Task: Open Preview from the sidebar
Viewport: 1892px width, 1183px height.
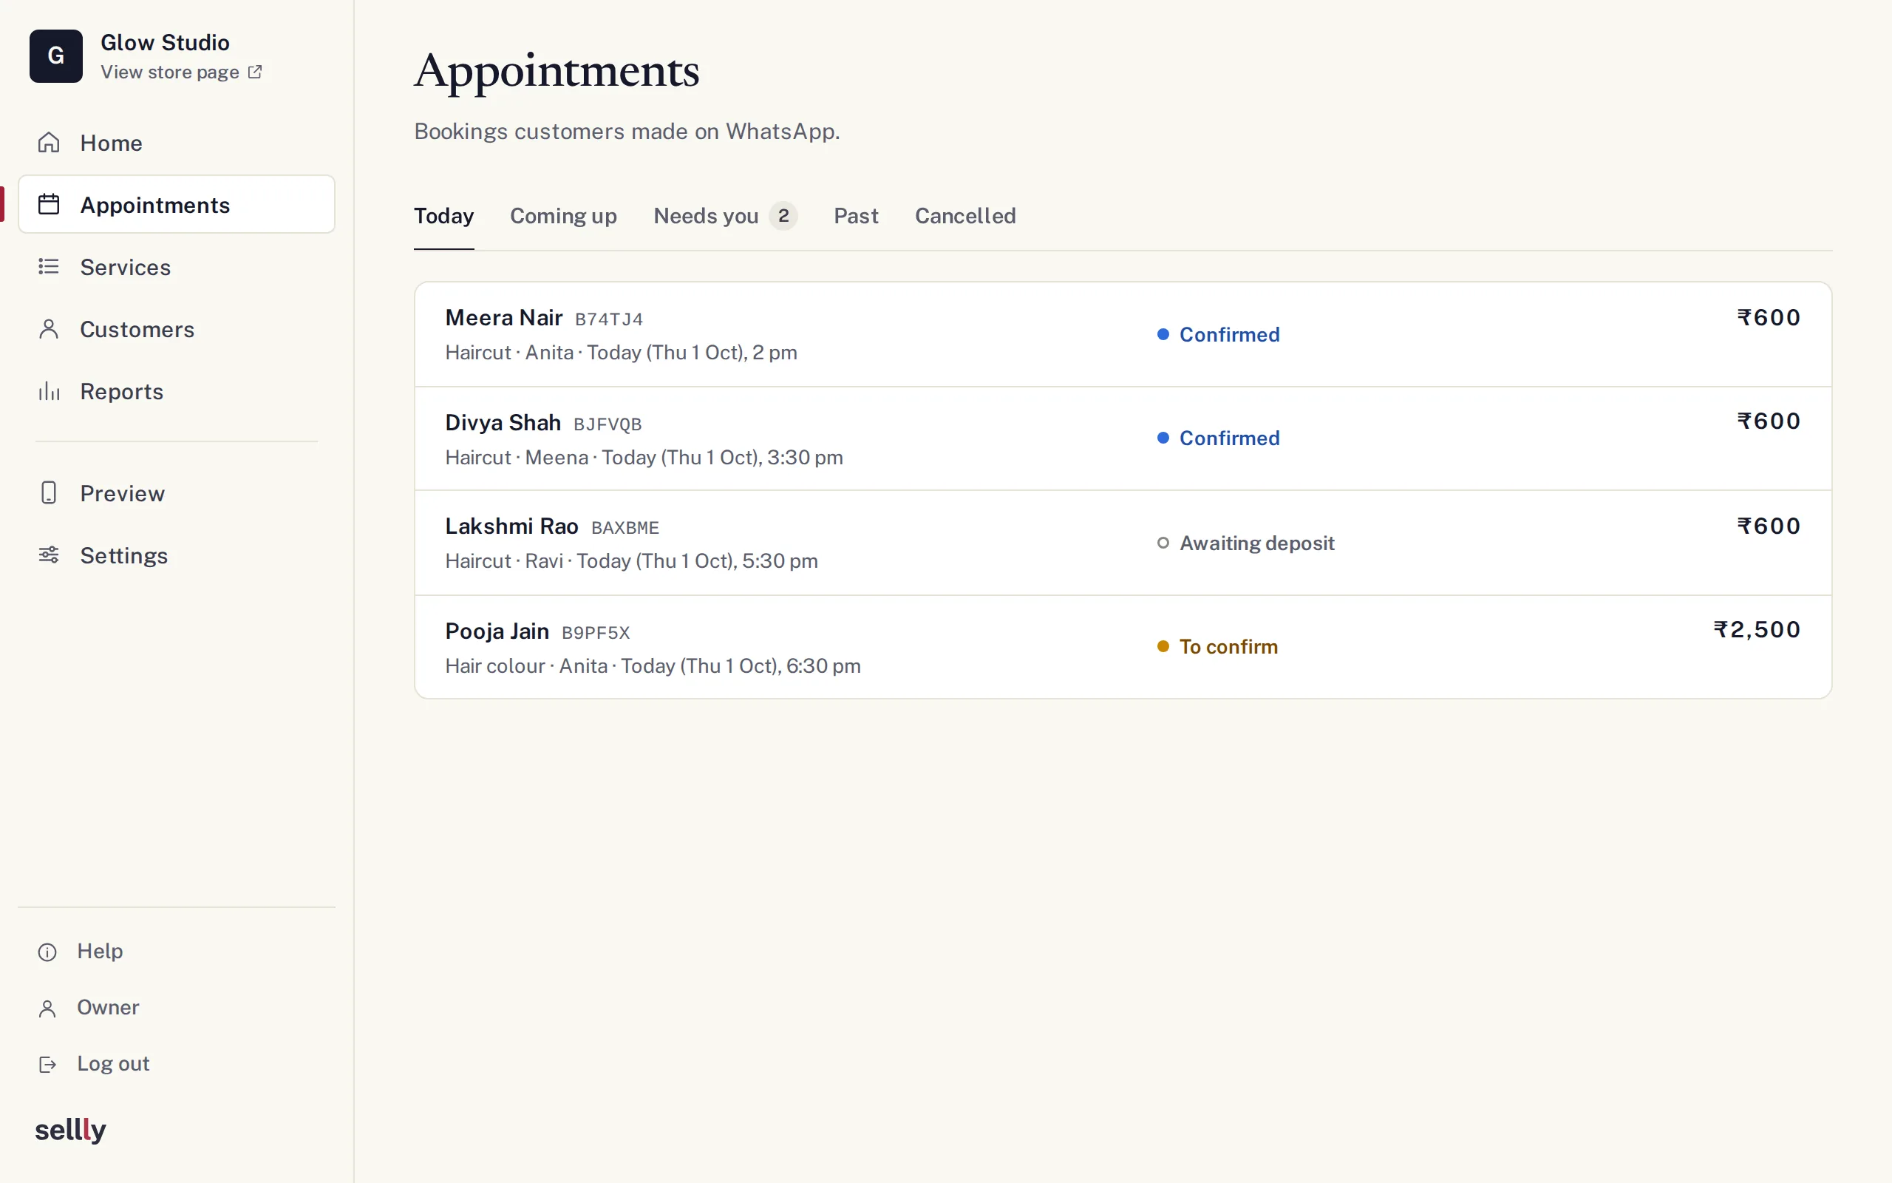Action: (x=177, y=493)
